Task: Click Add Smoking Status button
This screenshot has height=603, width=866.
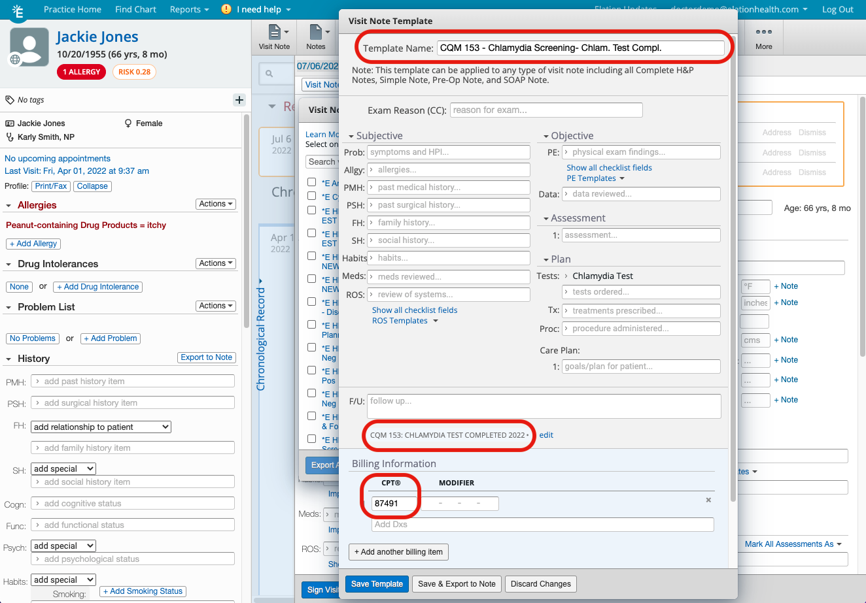Action: click(143, 591)
